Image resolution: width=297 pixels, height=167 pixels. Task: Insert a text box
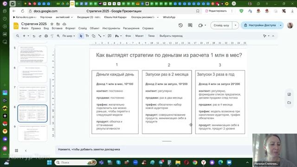pos(87,36)
